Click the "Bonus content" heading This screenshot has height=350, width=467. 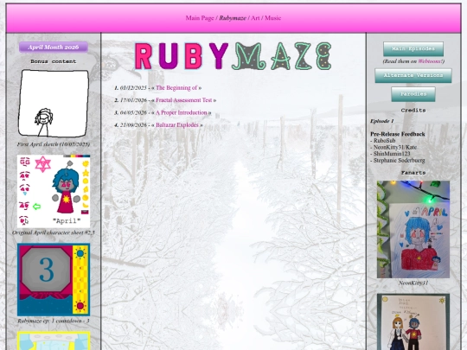click(54, 61)
